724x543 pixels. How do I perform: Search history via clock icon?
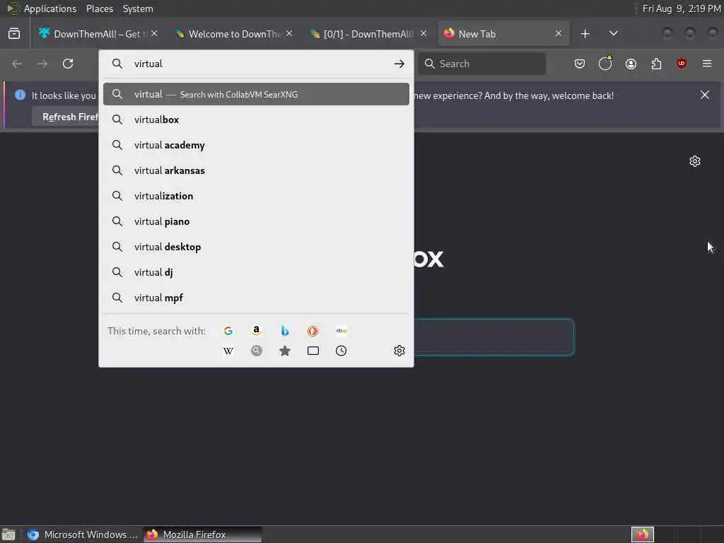click(x=341, y=351)
